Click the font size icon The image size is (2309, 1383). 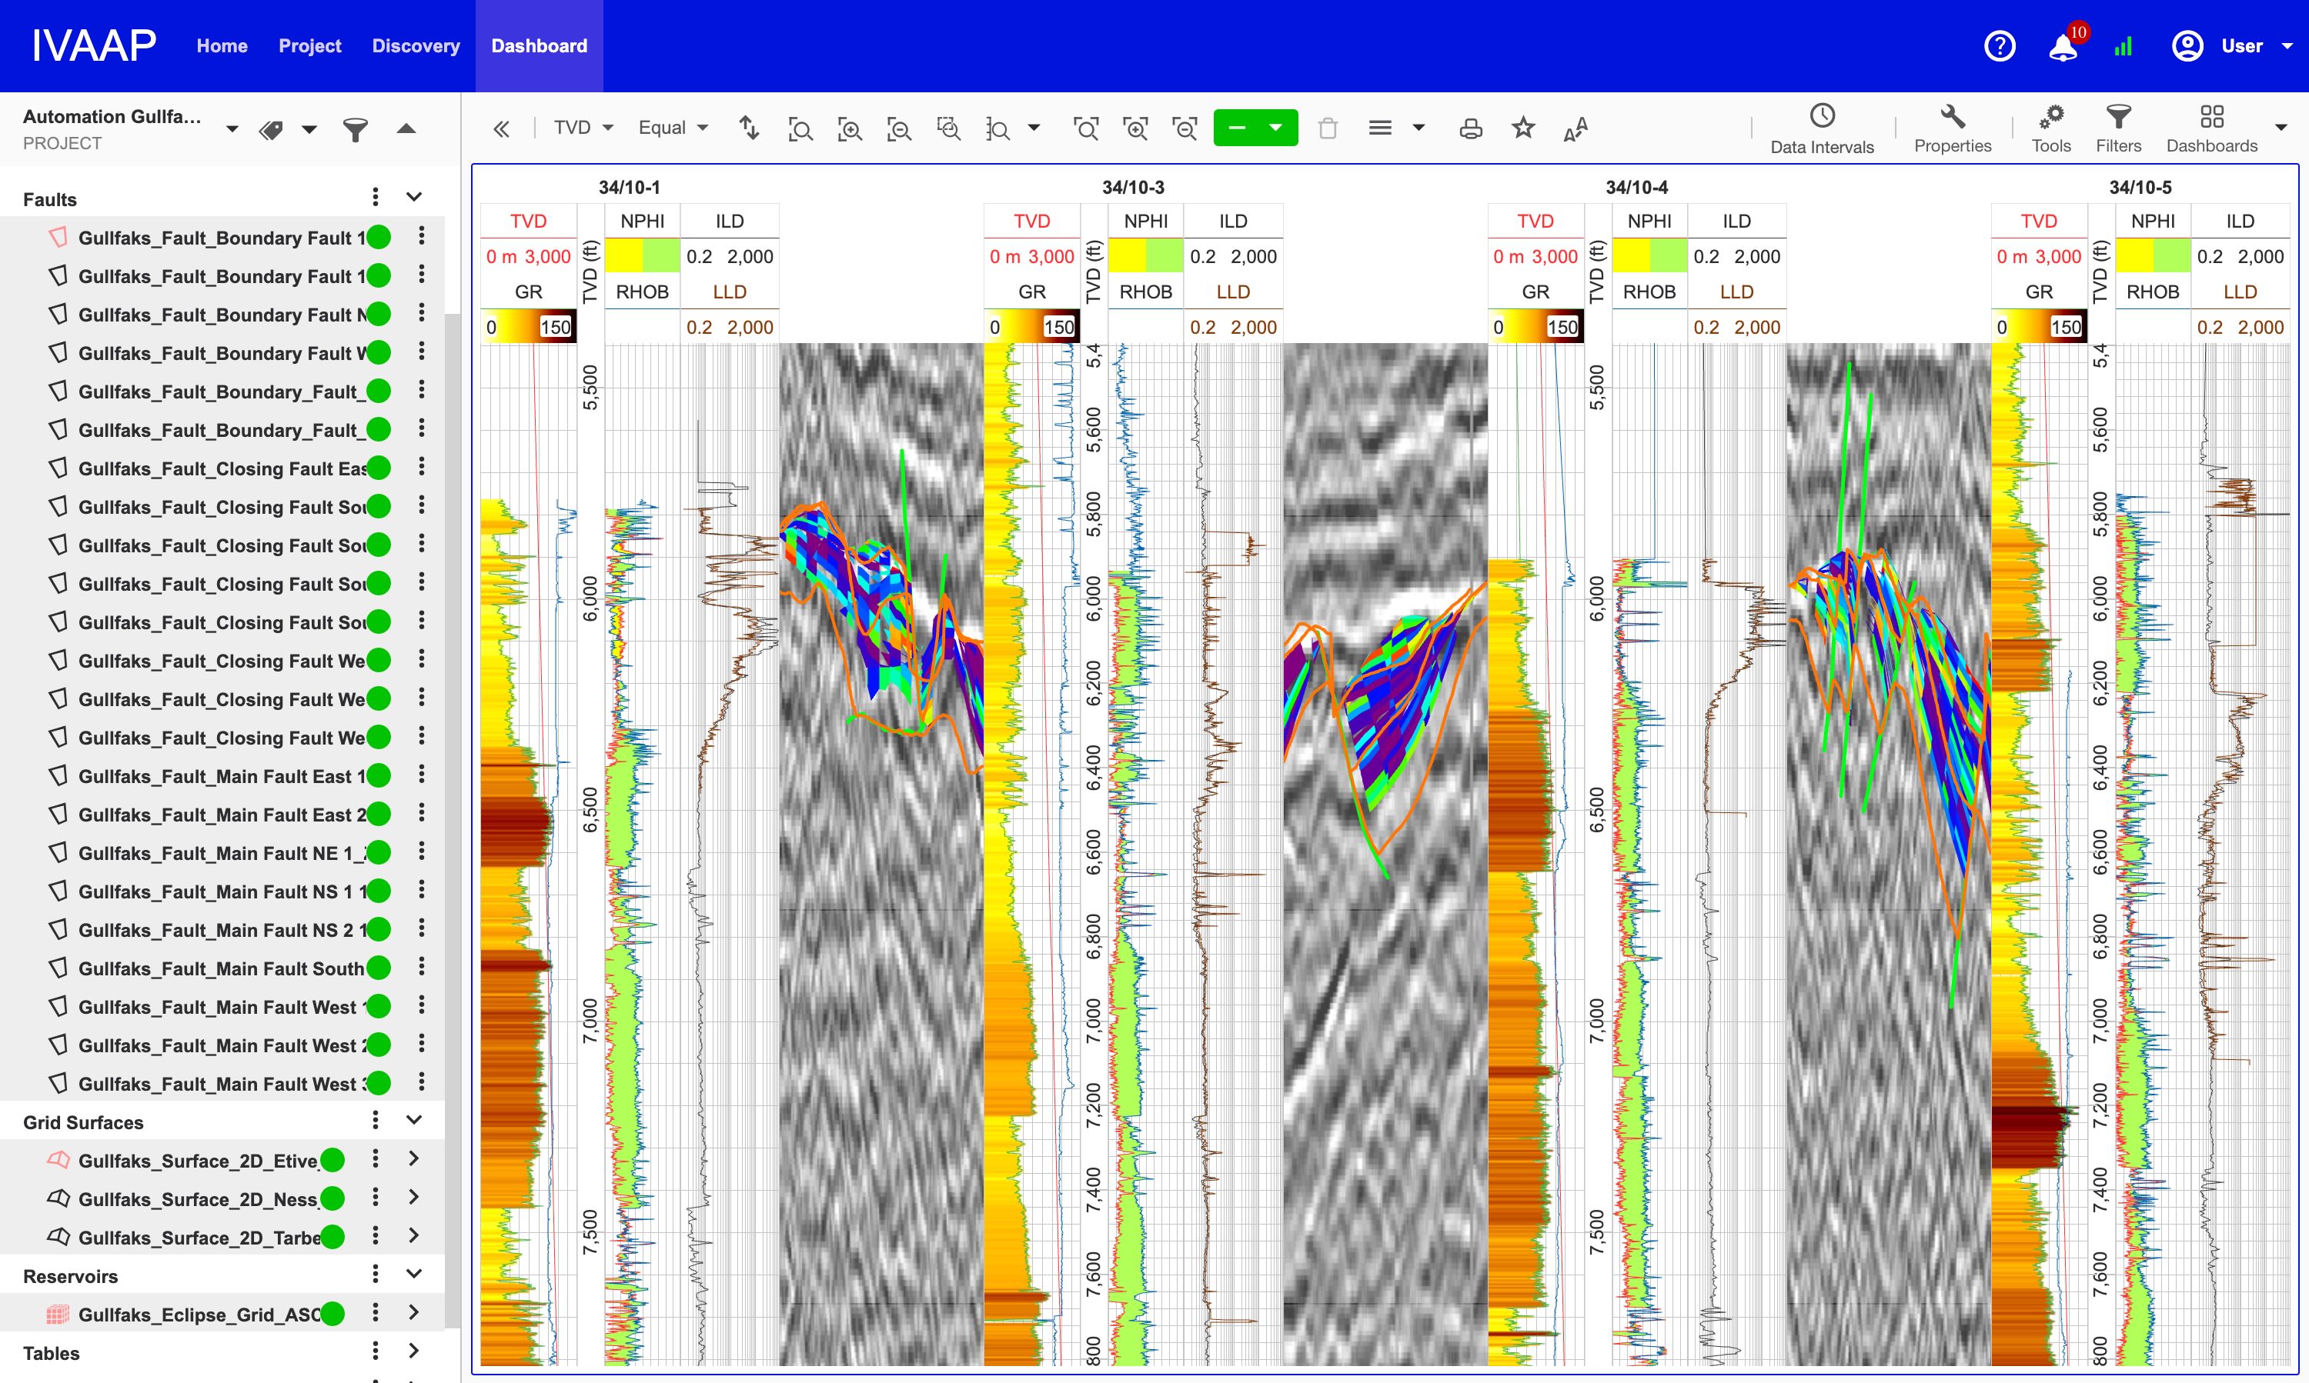pyautogui.click(x=1575, y=128)
